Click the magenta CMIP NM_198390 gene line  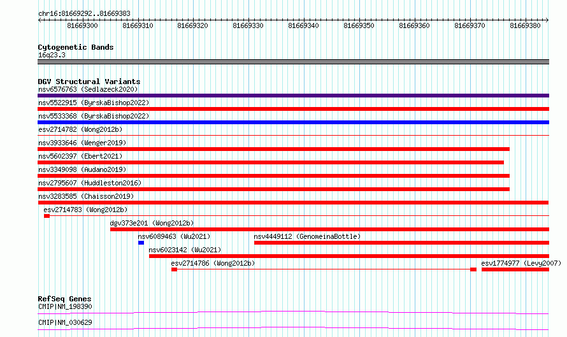(293, 312)
